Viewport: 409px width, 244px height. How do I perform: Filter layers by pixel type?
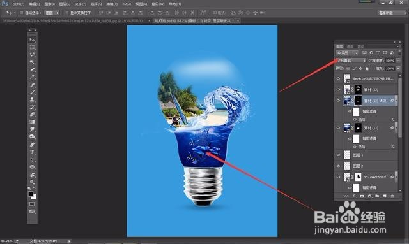point(364,53)
